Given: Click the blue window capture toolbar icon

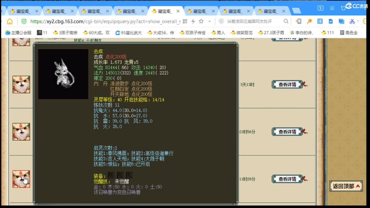Looking at the screenshot, I should (x=341, y=21).
